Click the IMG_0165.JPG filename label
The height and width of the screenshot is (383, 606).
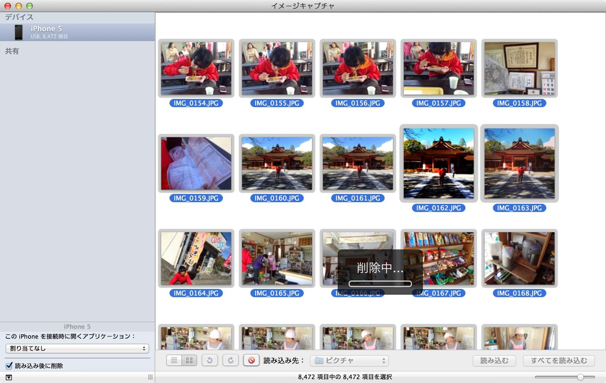277,294
